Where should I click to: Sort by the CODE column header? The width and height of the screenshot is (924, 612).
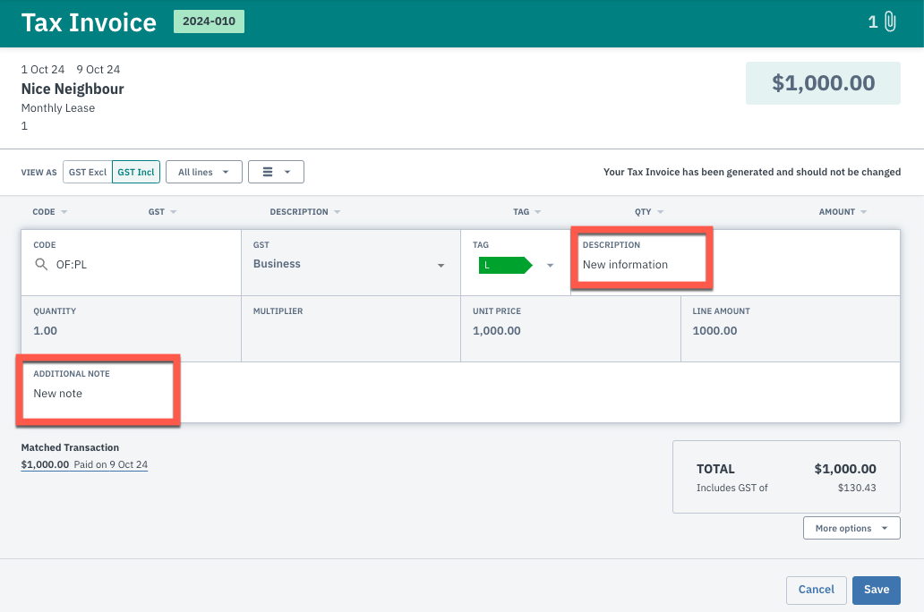point(50,211)
